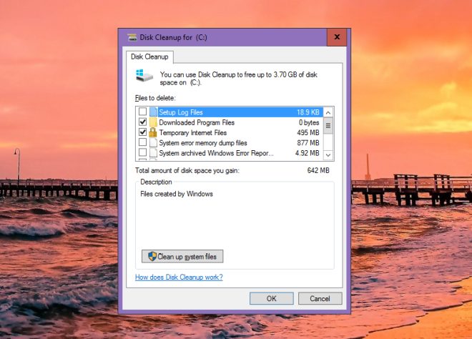472x339 pixels.
Task: Select the Setup Log Files row text
Action: click(x=181, y=112)
